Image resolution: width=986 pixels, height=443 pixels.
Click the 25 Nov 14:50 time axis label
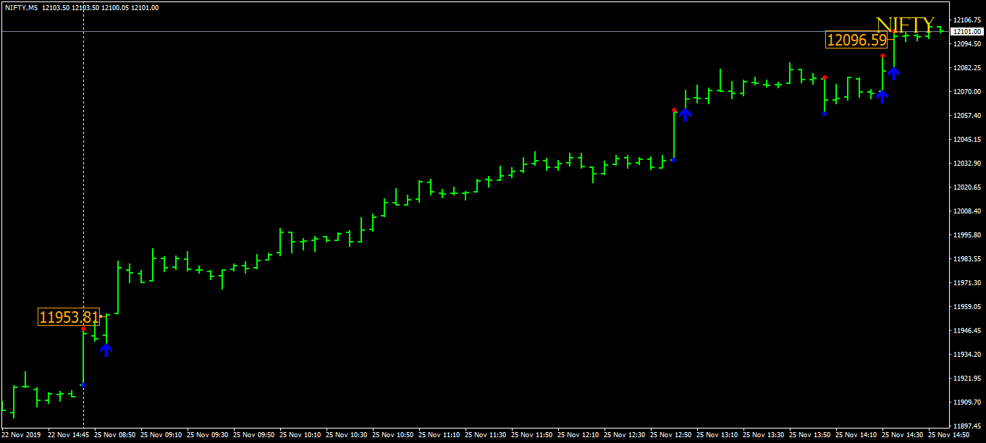click(x=949, y=436)
